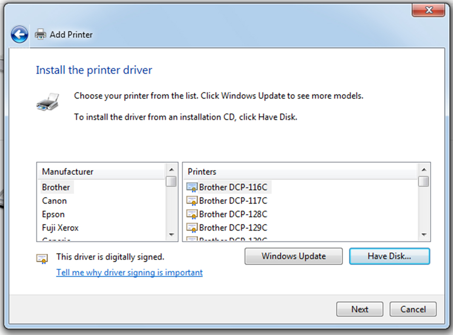453x335 pixels.
Task: Click the large printer illustration icon
Action: point(48,102)
